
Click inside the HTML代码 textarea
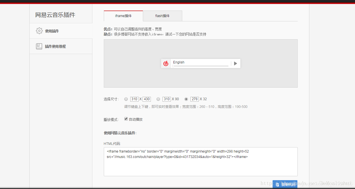tap(201, 162)
